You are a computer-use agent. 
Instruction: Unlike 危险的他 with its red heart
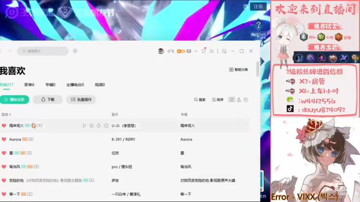pyautogui.click(x=4, y=180)
